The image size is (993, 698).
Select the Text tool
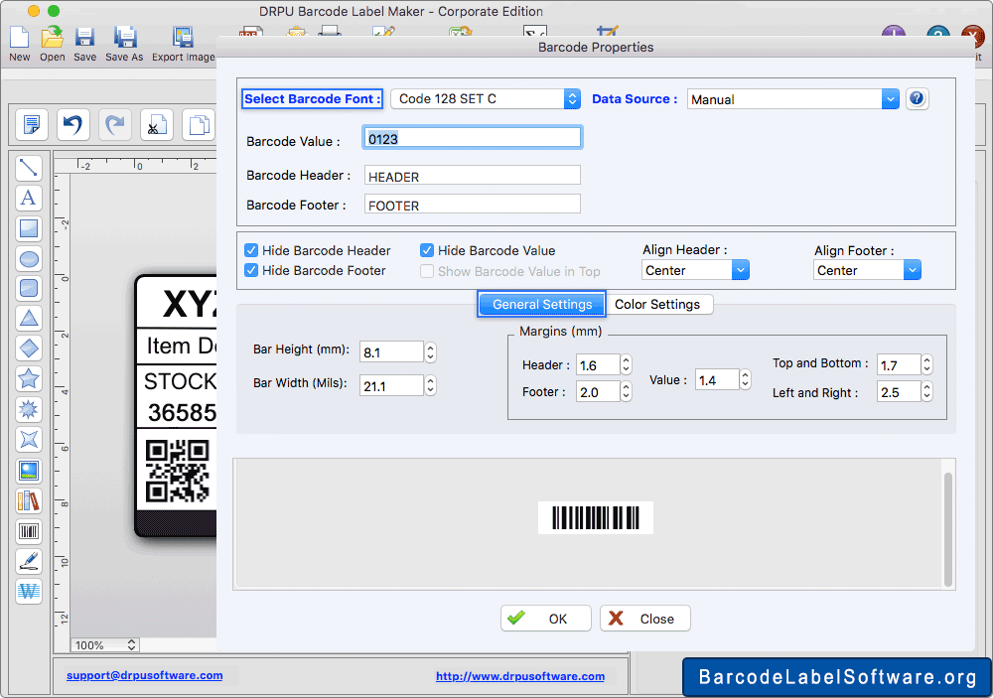pyautogui.click(x=29, y=198)
